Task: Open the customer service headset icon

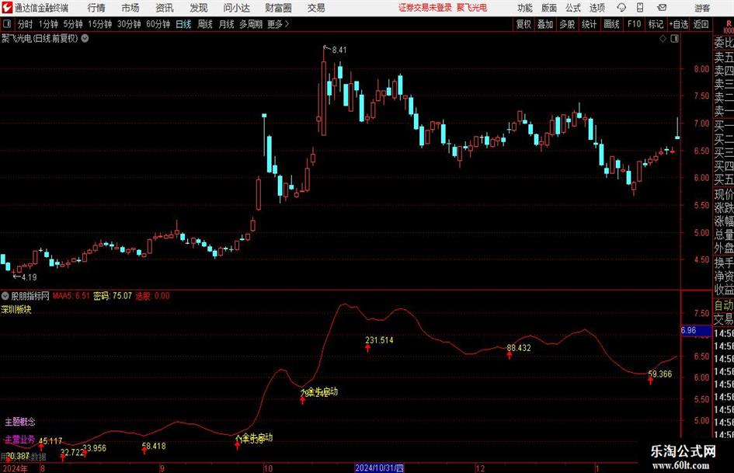Action: pyautogui.click(x=621, y=8)
